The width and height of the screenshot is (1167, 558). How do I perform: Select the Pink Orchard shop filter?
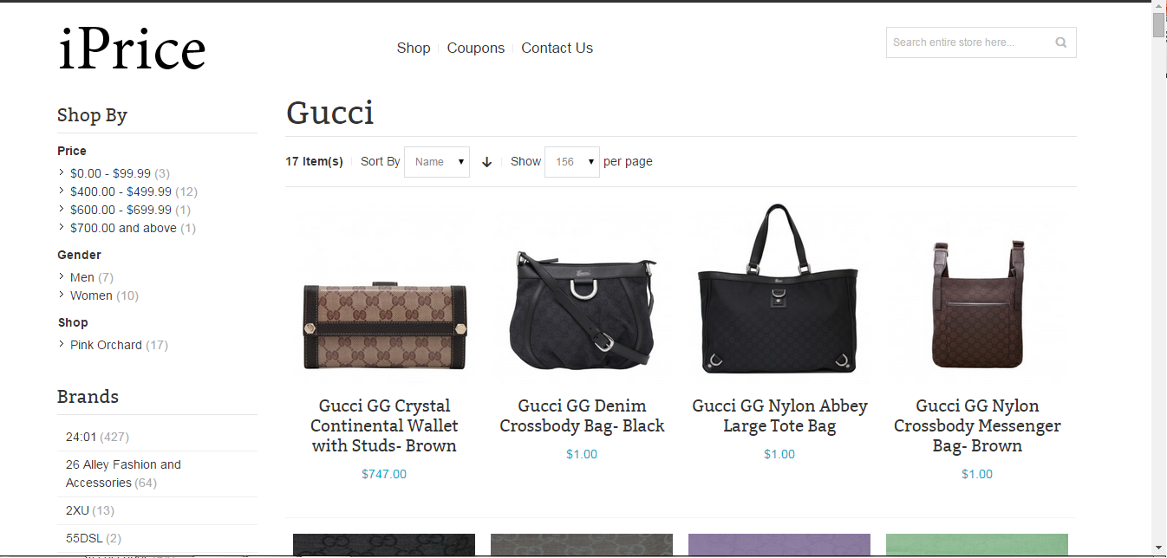pos(106,345)
